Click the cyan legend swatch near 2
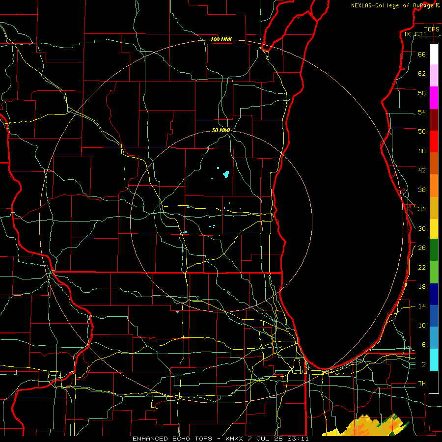Screen dimensions: 442x442 pyautogui.click(x=434, y=360)
